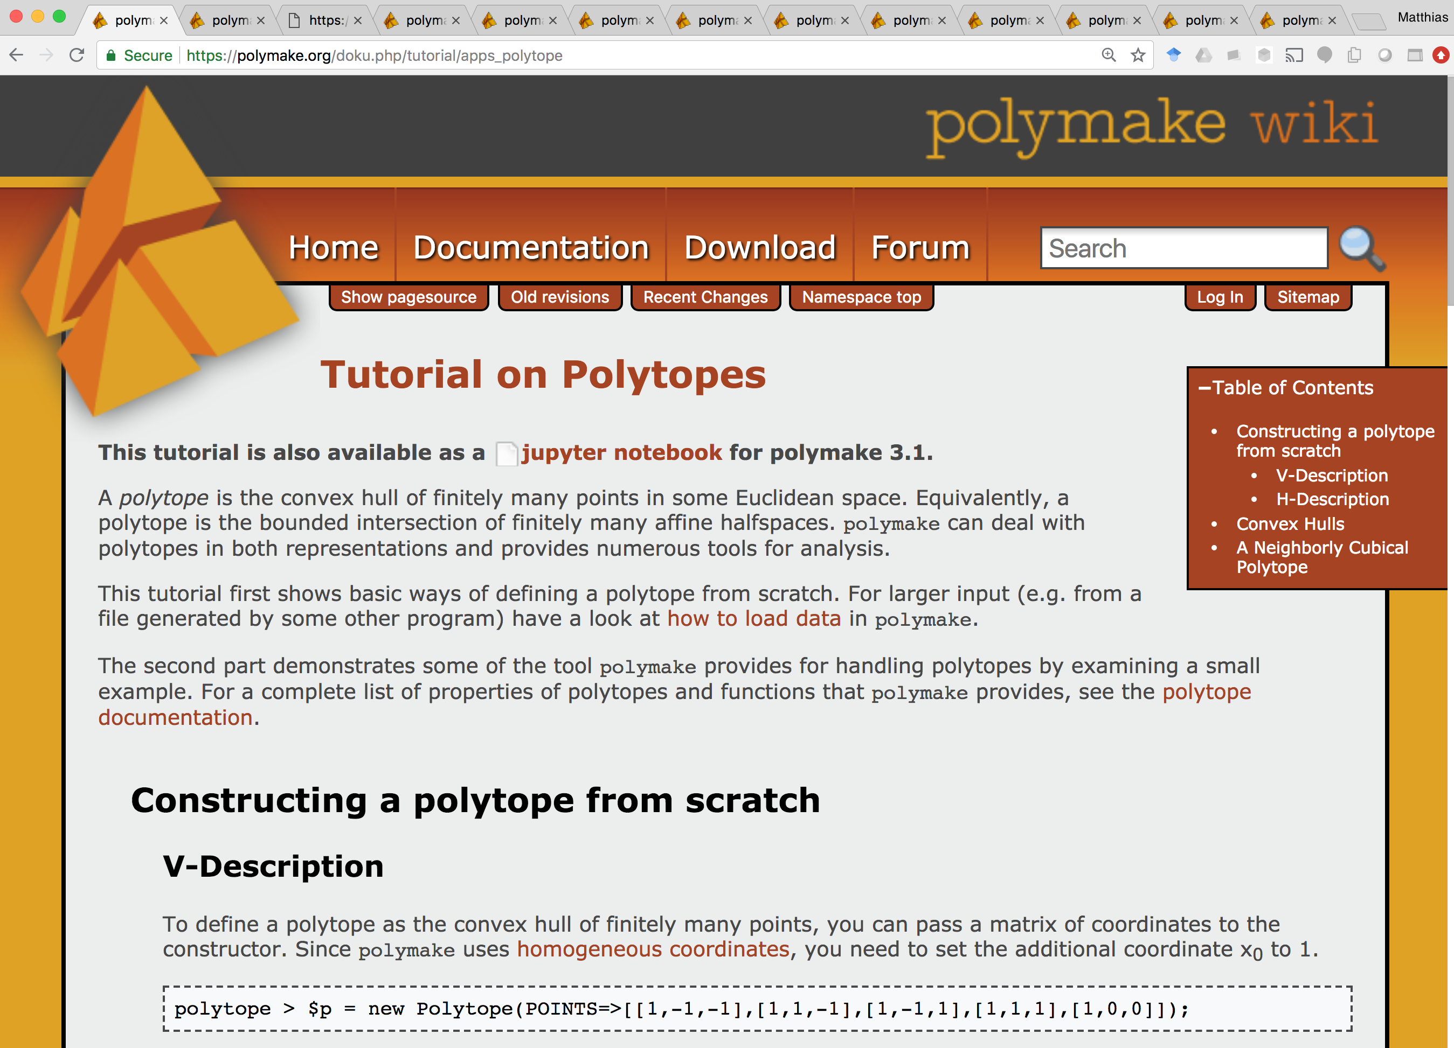The width and height of the screenshot is (1454, 1048).
Task: Open the Documentation menu item
Action: click(531, 248)
